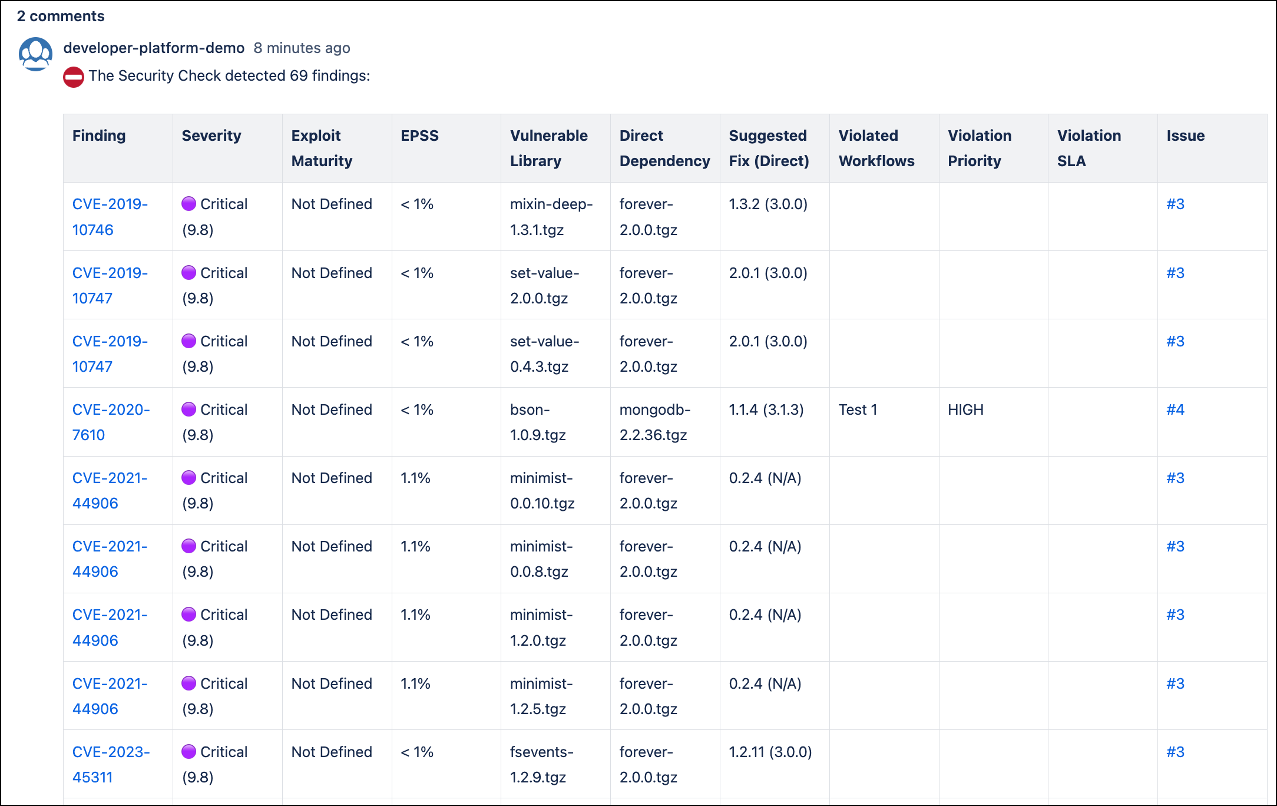The width and height of the screenshot is (1277, 806).
Task: Open issue #3 link in fsevents row
Action: point(1175,752)
